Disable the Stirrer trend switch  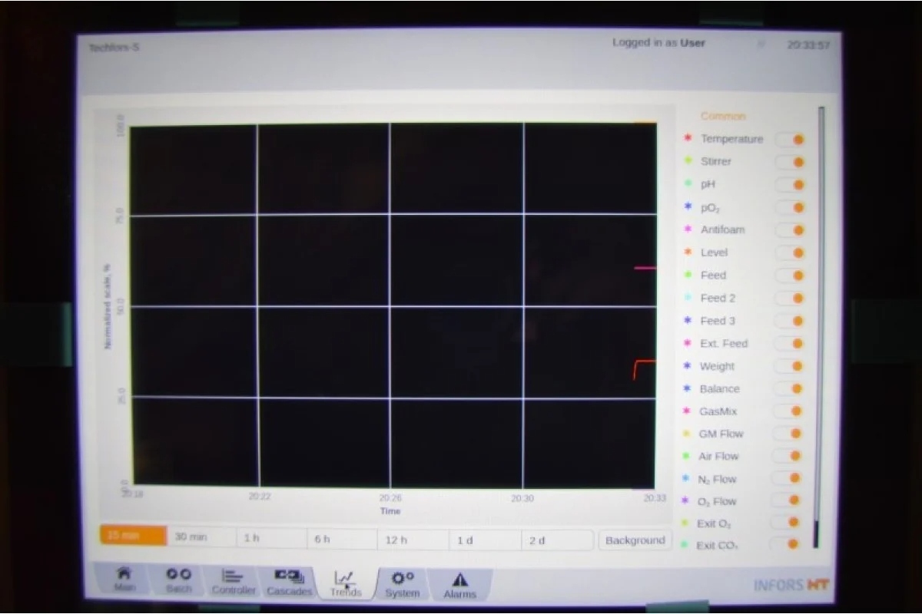pos(791,162)
